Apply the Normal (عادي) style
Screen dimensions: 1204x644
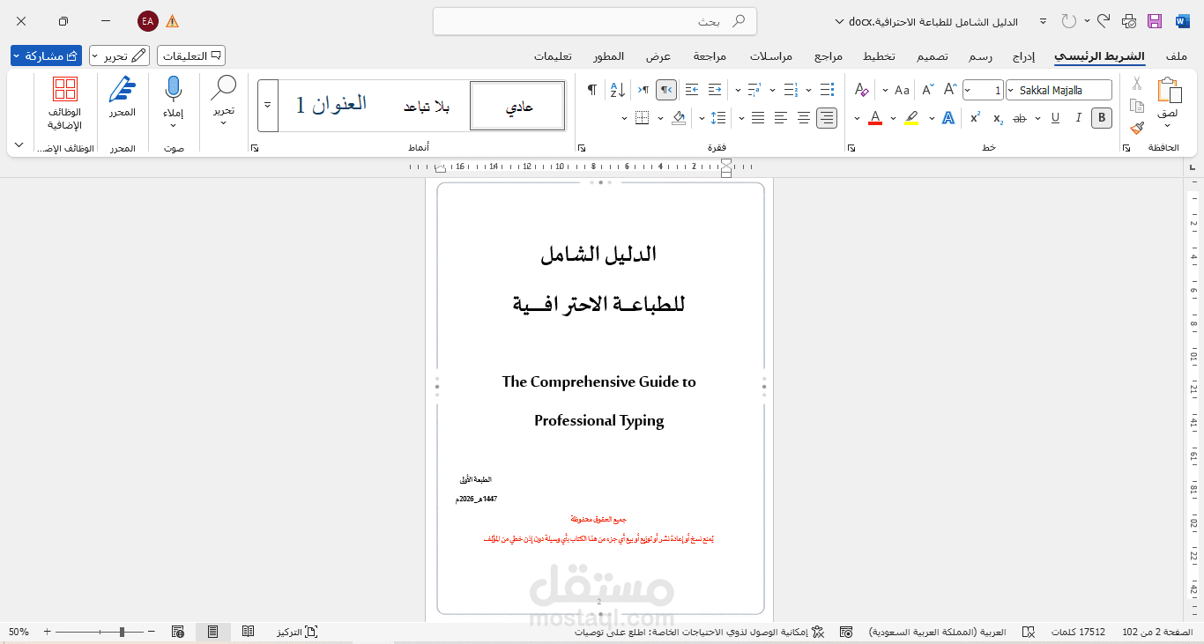tap(518, 106)
